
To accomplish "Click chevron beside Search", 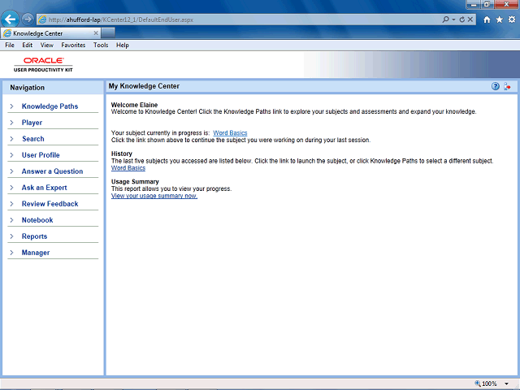I will (11, 139).
